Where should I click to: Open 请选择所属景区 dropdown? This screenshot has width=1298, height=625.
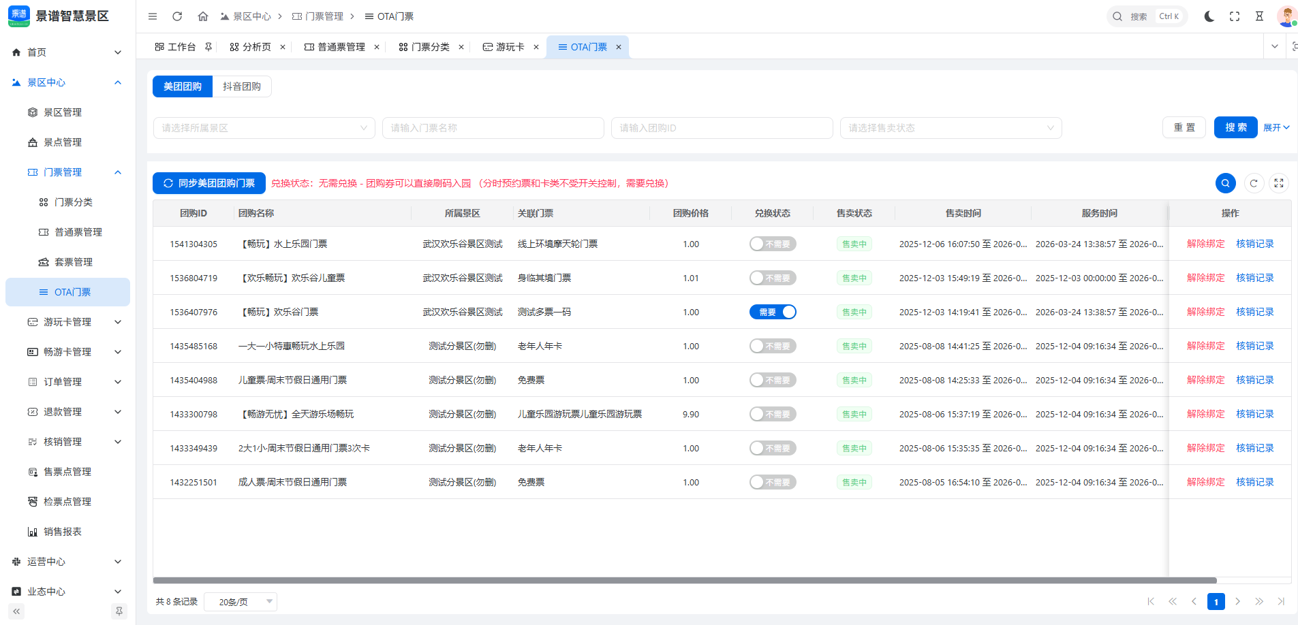(x=264, y=128)
